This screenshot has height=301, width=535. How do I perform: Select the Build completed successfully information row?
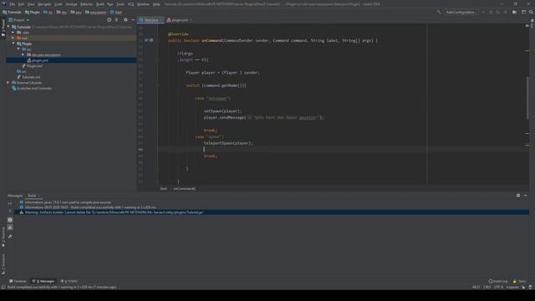coord(272,207)
